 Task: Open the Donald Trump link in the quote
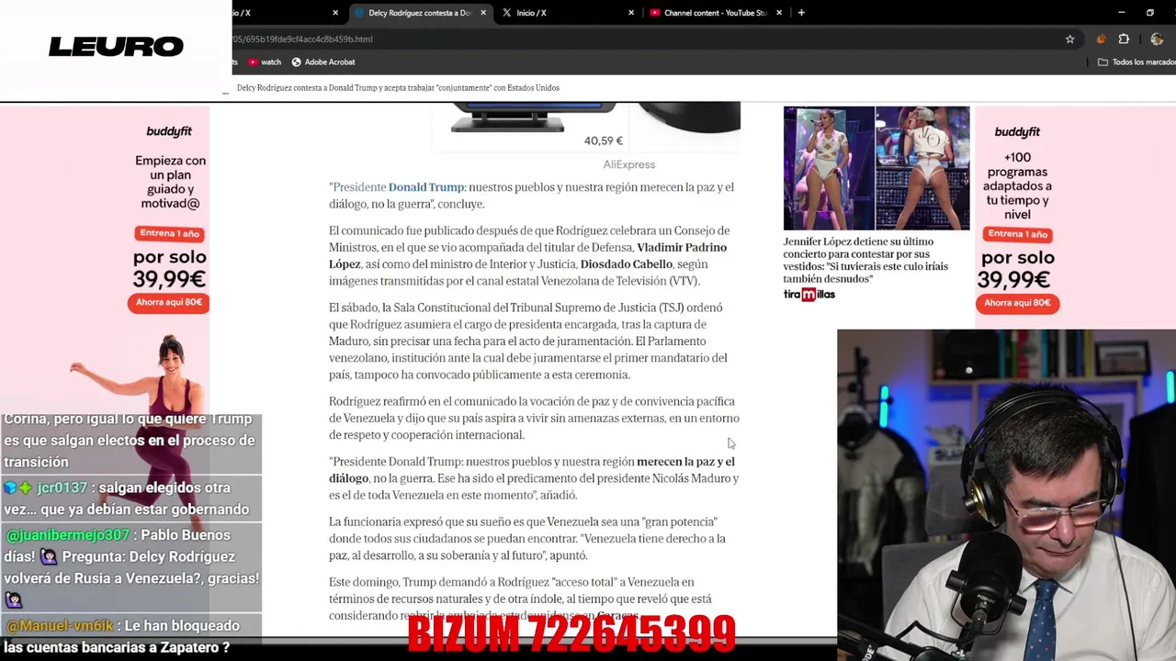(426, 187)
